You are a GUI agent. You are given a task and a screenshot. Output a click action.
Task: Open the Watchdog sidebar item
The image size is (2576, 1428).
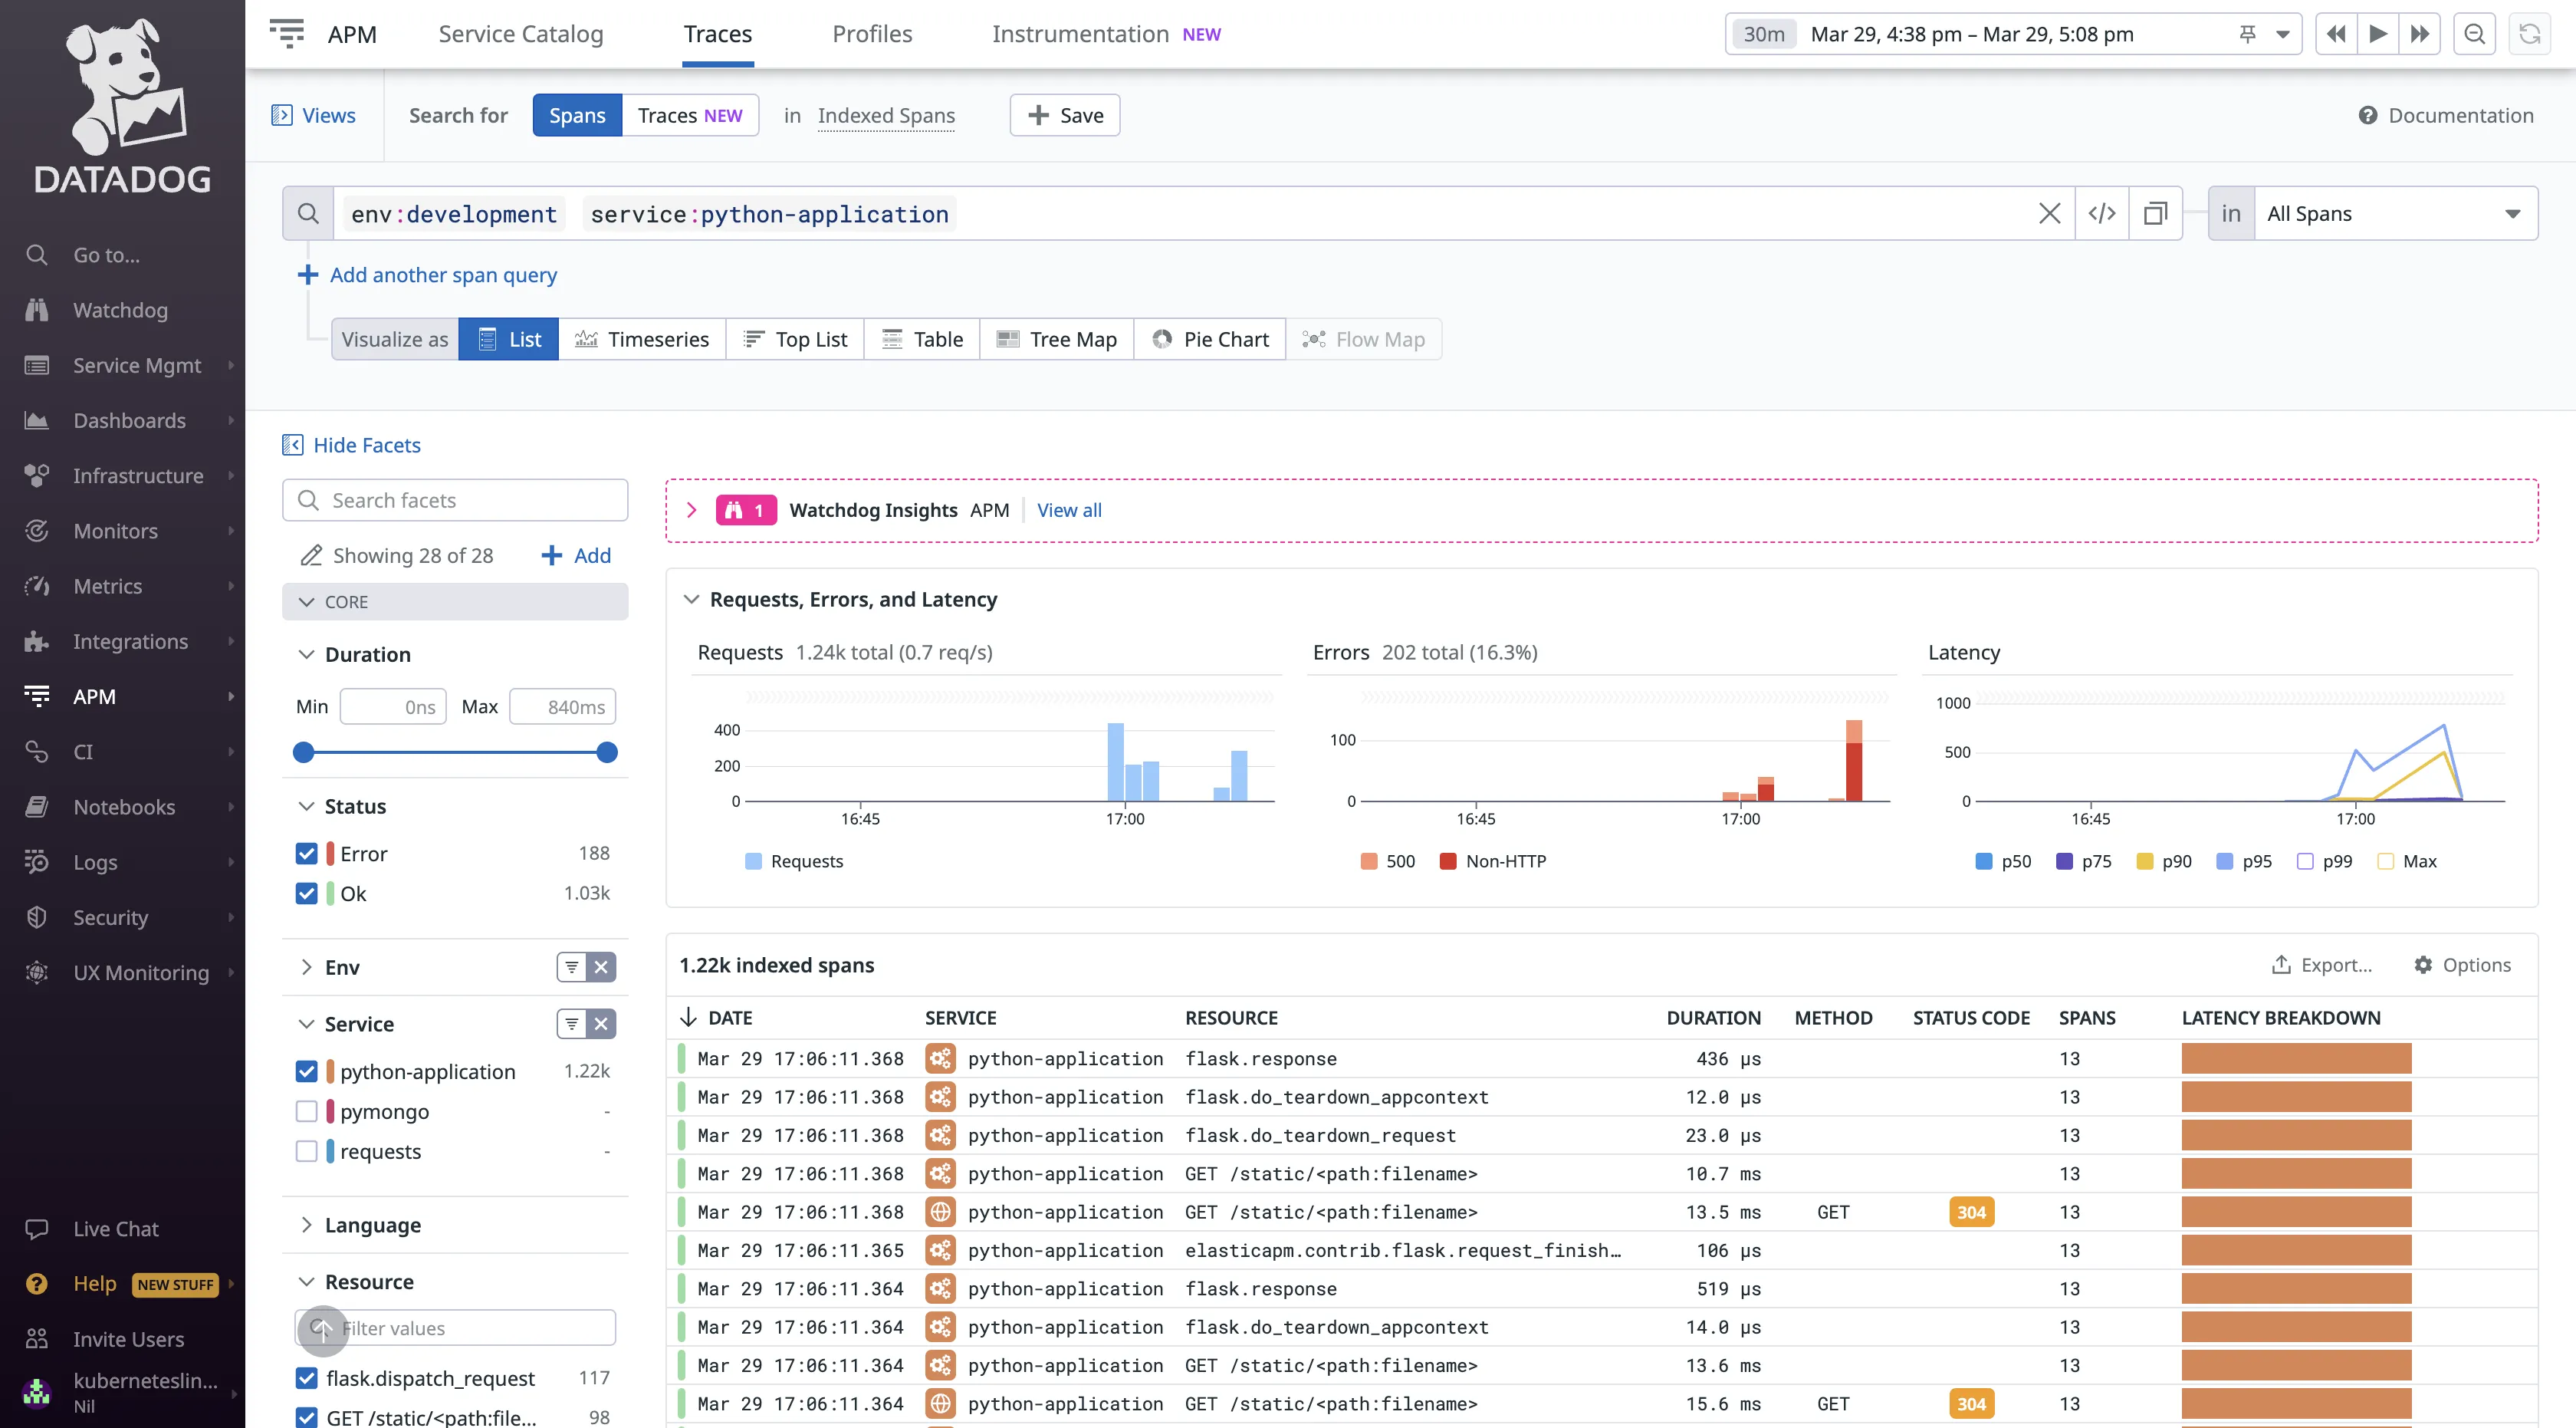coord(120,310)
